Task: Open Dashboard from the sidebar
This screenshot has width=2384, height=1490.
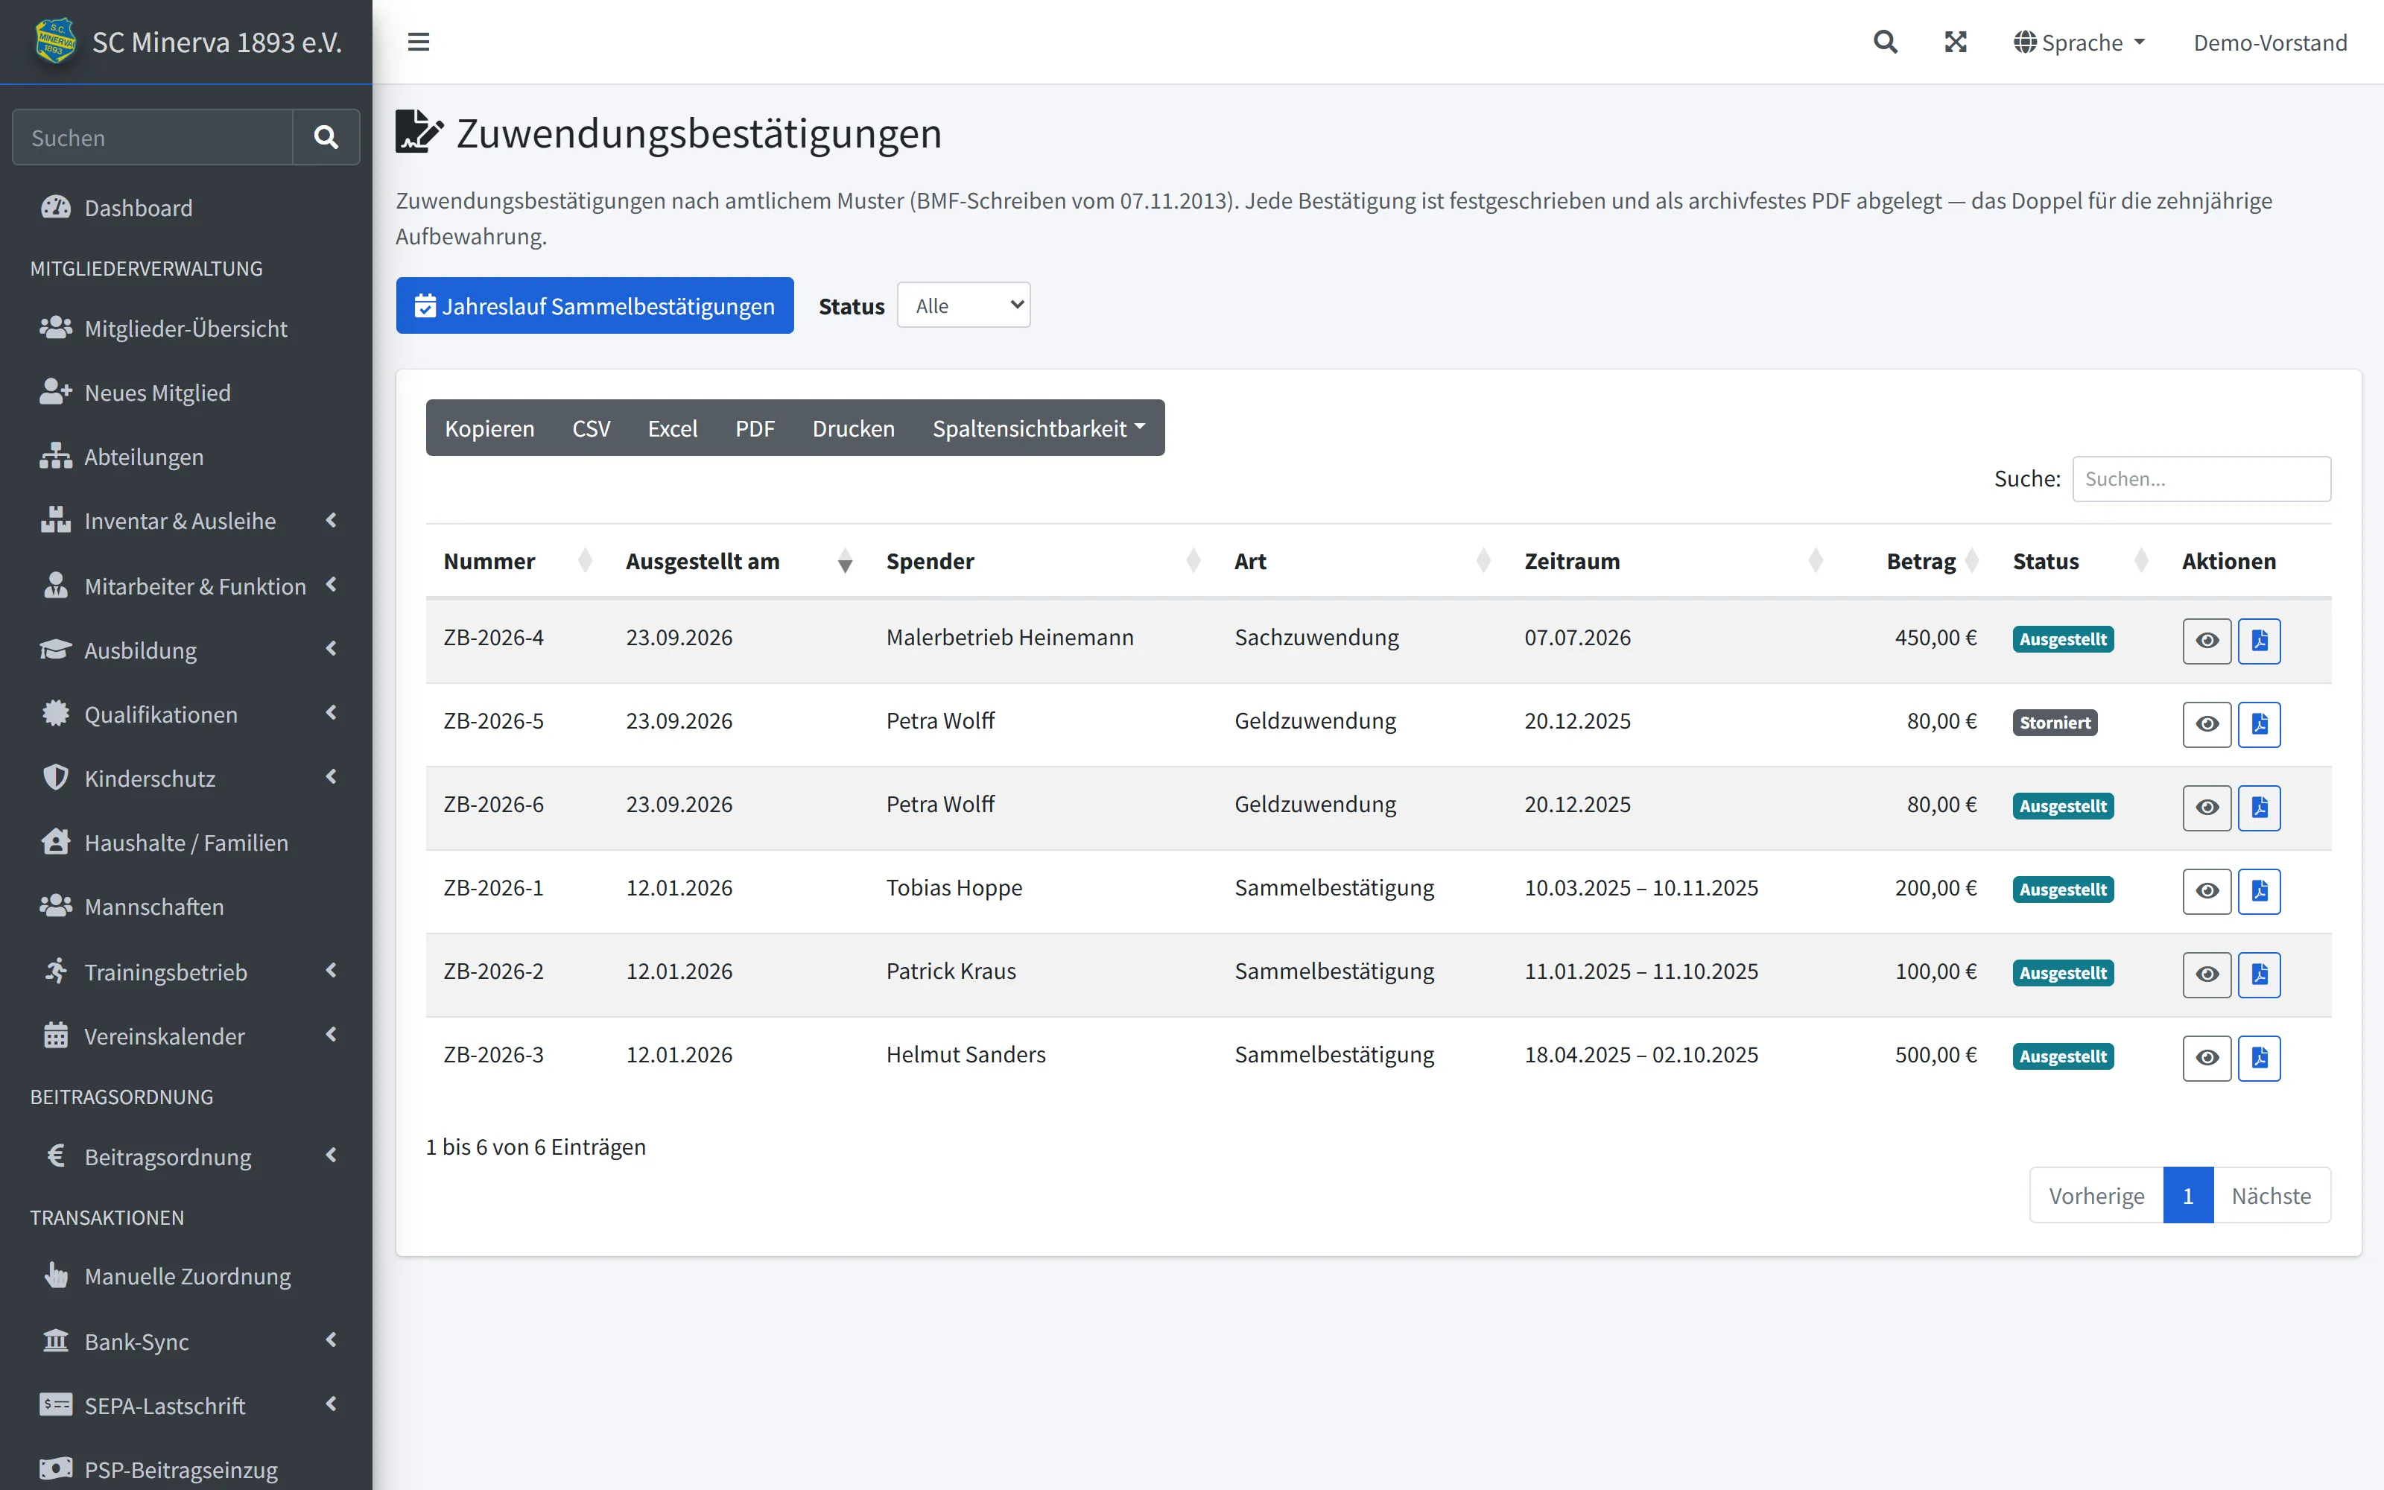Action: pos(186,208)
